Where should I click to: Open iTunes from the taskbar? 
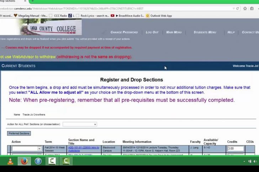click(x=38, y=161)
